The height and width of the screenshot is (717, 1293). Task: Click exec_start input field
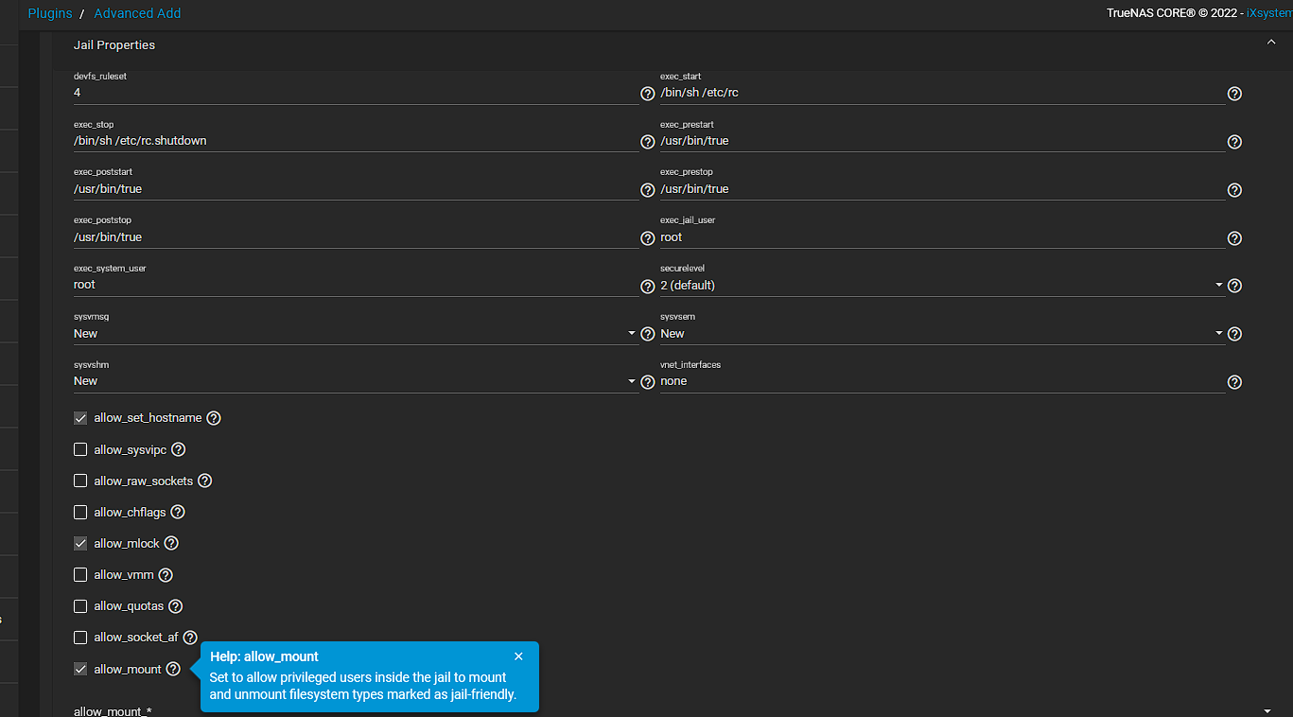[942, 94]
